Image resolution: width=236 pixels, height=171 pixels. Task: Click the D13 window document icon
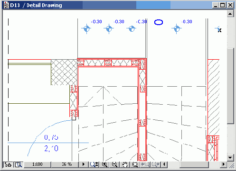pos(6,5)
